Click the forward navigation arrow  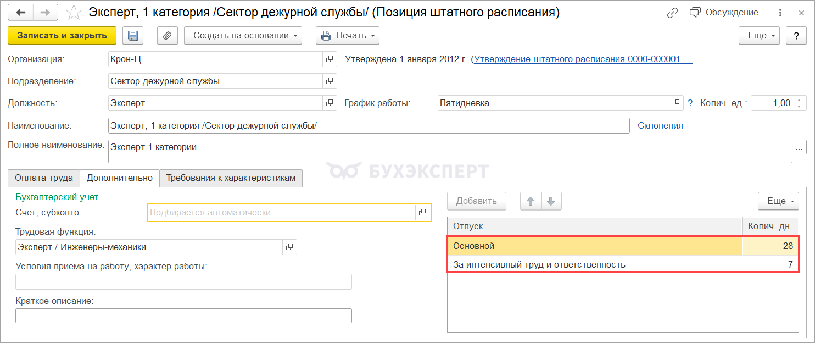46,12
